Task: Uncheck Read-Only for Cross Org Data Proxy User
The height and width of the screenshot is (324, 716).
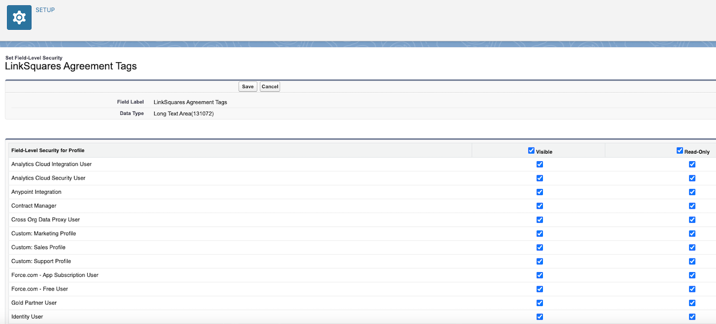Action: pos(692,220)
